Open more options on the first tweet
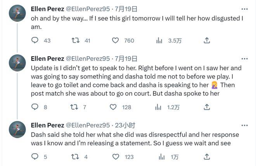The image size is (256, 166). pyautogui.click(x=244, y=9)
